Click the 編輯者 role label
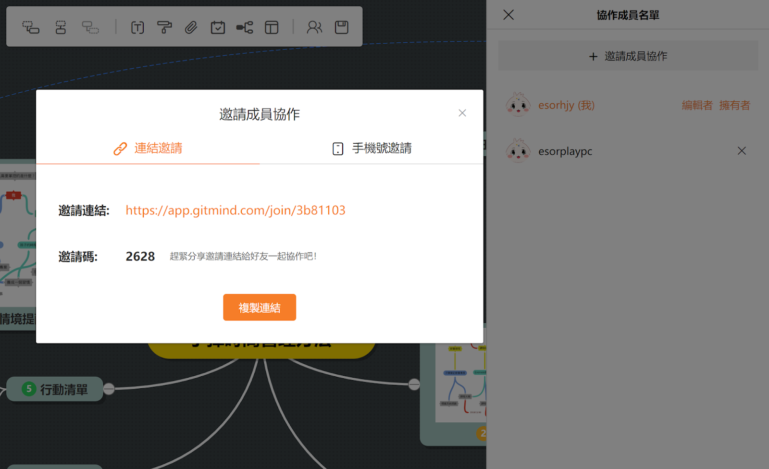 pos(697,105)
